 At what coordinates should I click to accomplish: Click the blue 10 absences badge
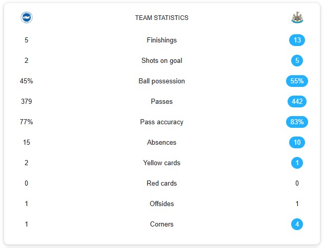[x=297, y=142]
